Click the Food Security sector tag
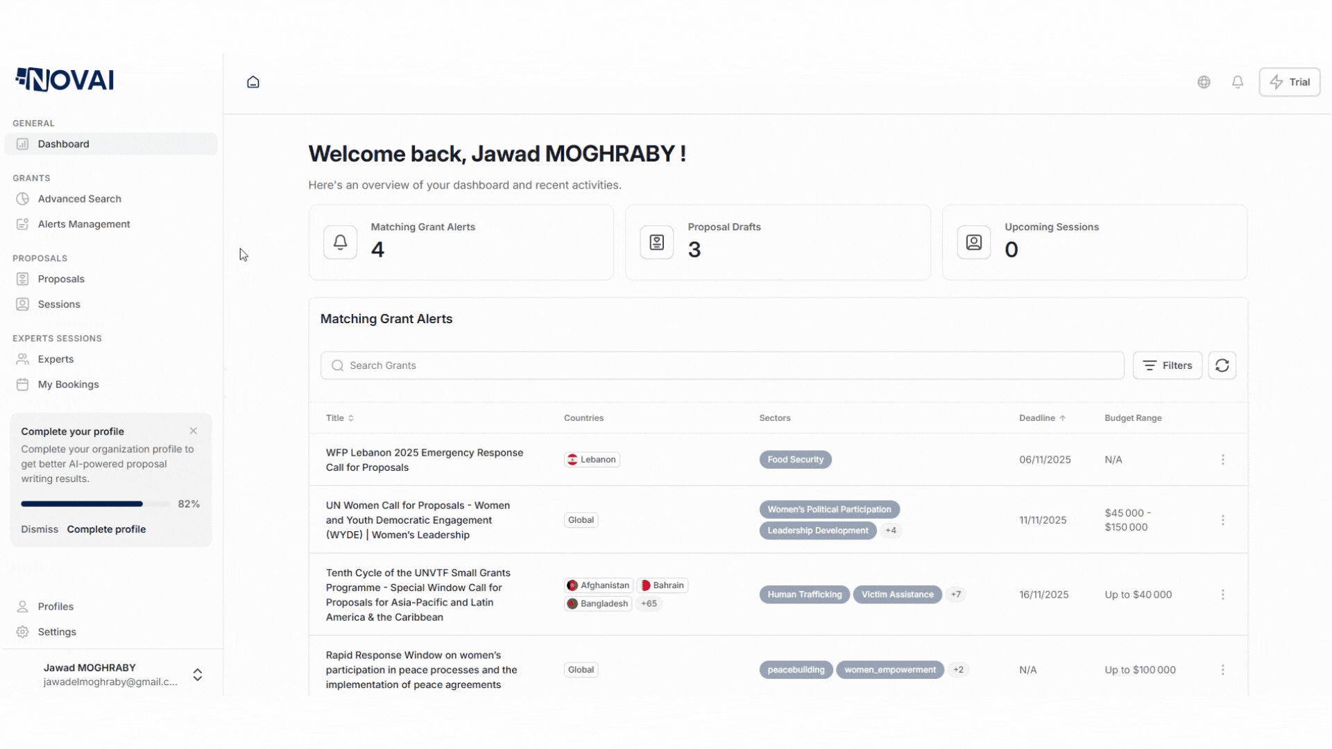This screenshot has width=1332, height=749. coord(796,460)
